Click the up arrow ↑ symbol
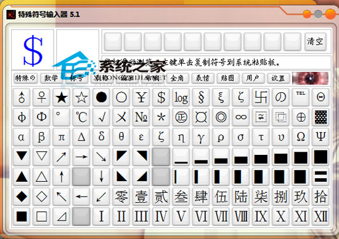Viewport: 339px width, 239px height. [x=62, y=177]
